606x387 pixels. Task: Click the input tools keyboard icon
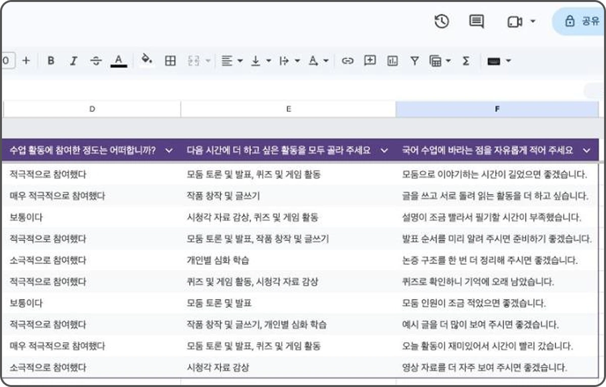pos(494,61)
